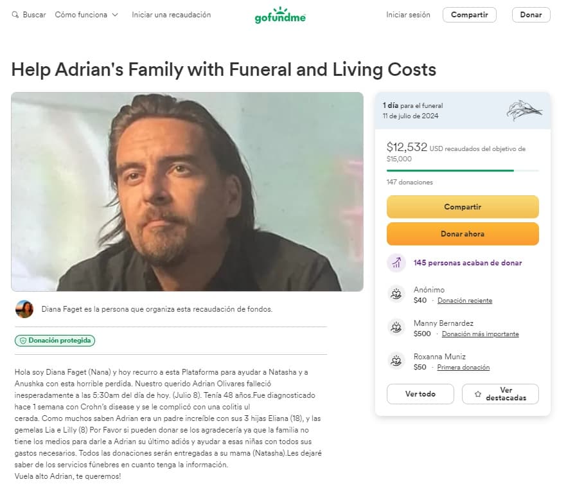Viewport: 566px width, 493px height.
Task: Click the search magnifier icon
Action: pyautogui.click(x=14, y=14)
